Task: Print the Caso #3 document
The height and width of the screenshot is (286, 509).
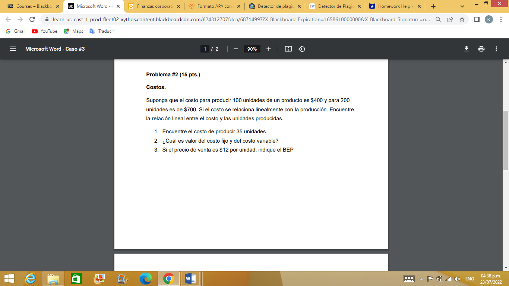Action: [x=481, y=48]
